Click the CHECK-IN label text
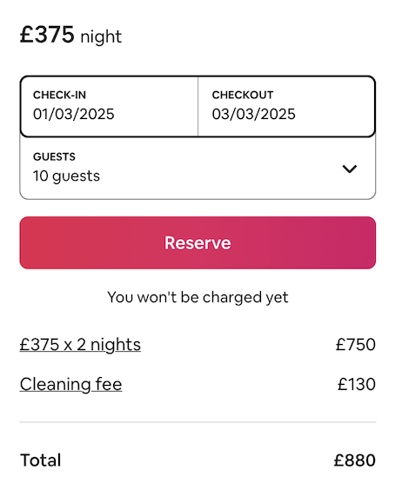This screenshot has height=490, width=395. pyautogui.click(x=59, y=95)
